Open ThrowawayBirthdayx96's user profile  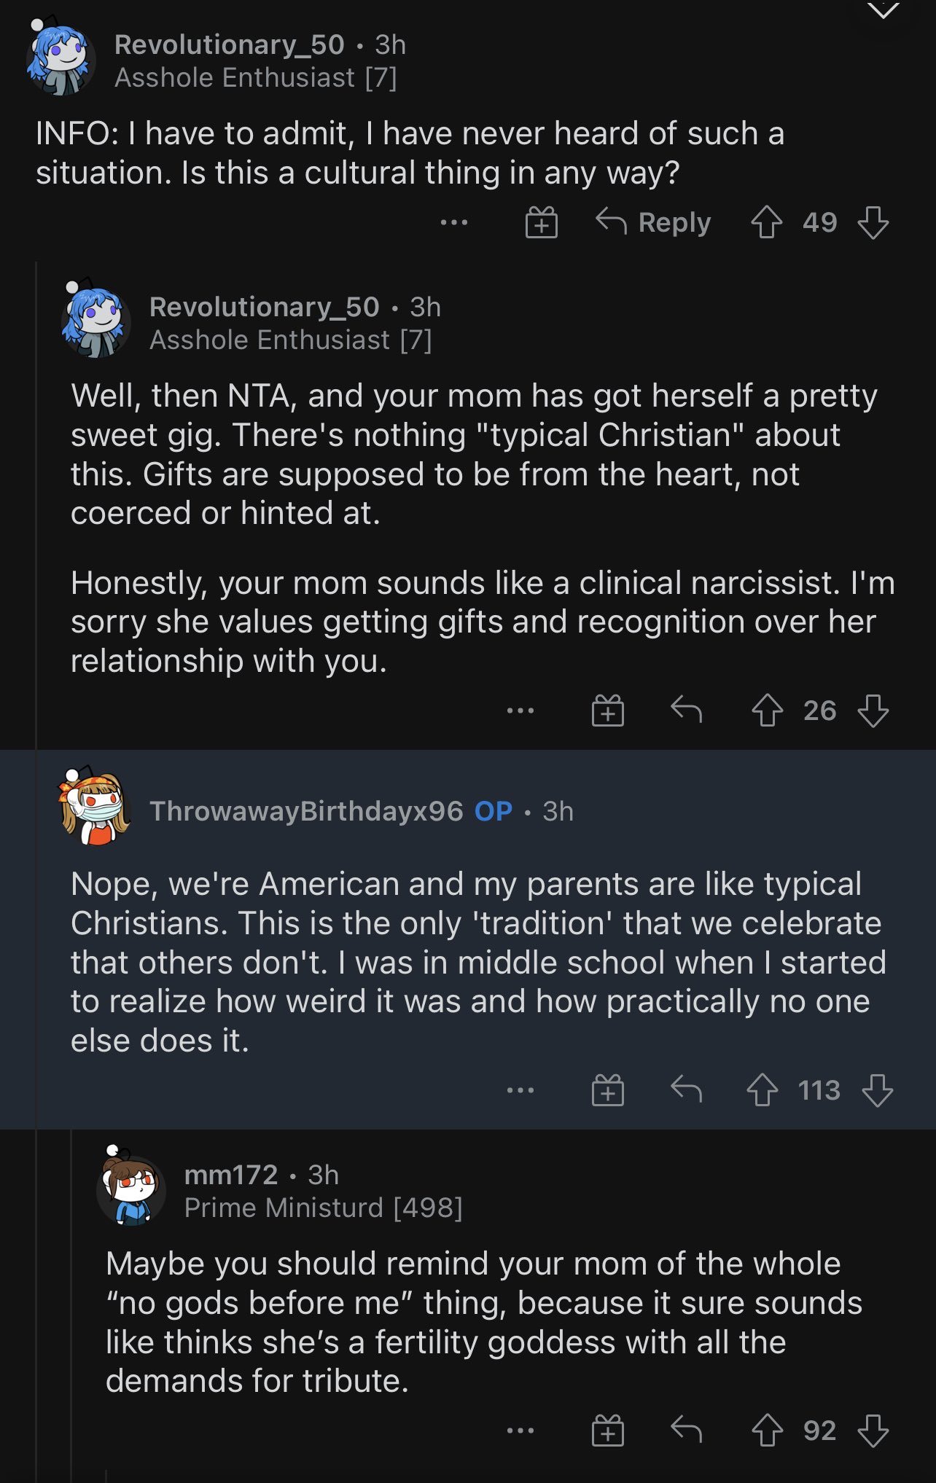[x=306, y=811]
